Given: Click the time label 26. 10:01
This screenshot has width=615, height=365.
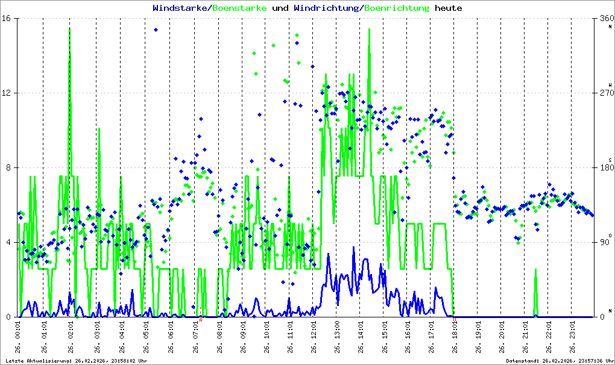Looking at the screenshot, I should pyautogui.click(x=266, y=337).
